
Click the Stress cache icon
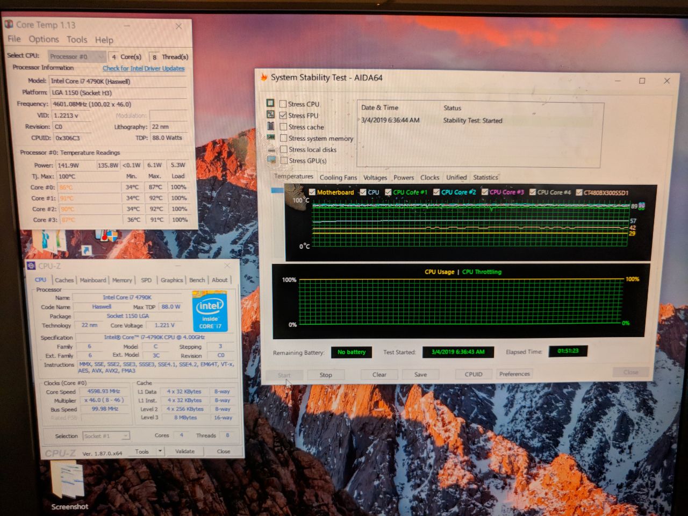271,126
